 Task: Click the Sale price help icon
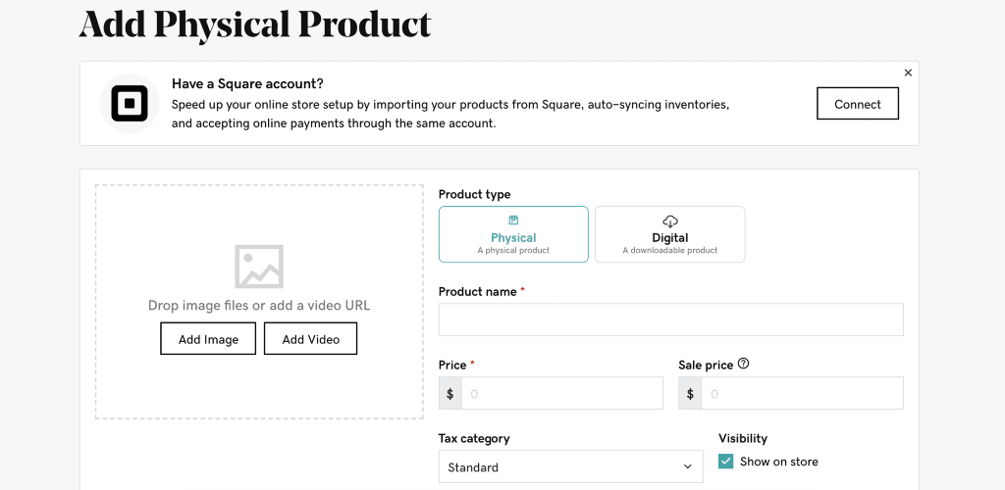pyautogui.click(x=744, y=364)
